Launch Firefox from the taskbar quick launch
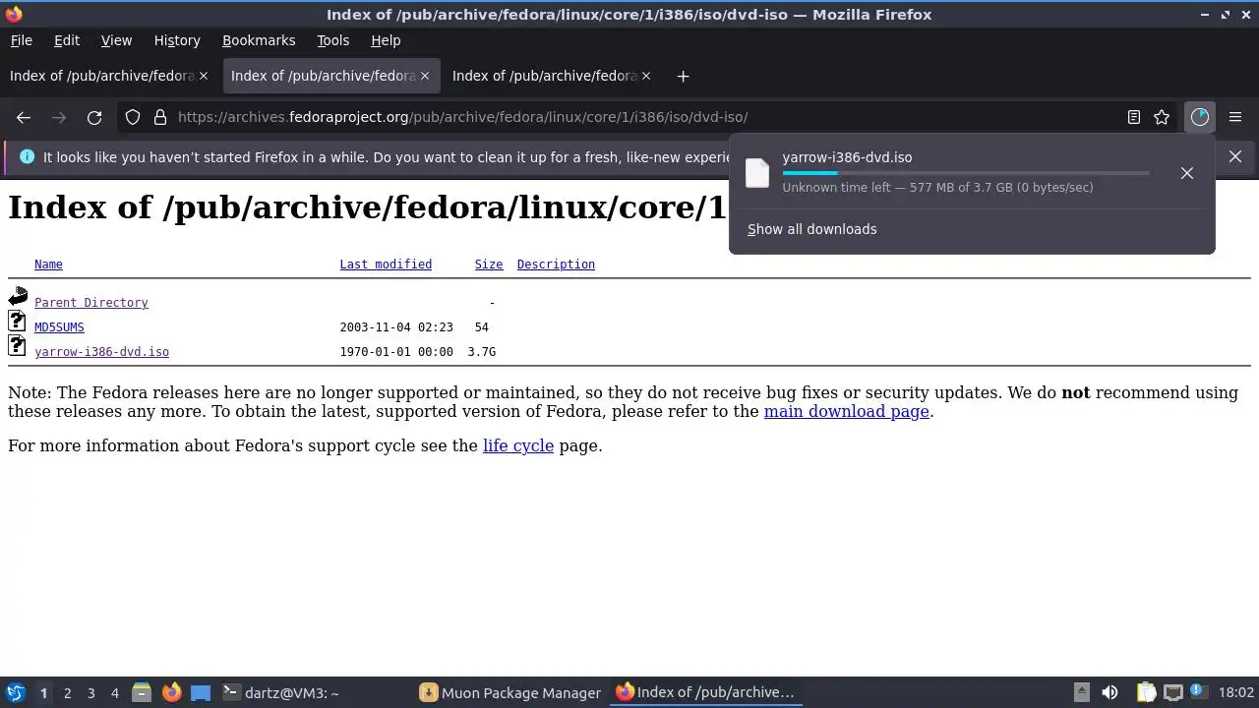Screen dimensions: 1259x708 (x=171, y=692)
